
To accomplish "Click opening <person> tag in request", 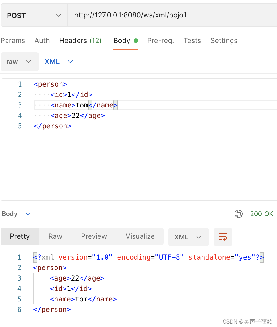I will [x=51, y=84].
